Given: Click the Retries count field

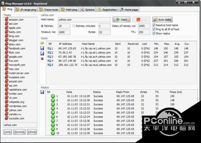Looking at the screenshot, I should point(64,26).
